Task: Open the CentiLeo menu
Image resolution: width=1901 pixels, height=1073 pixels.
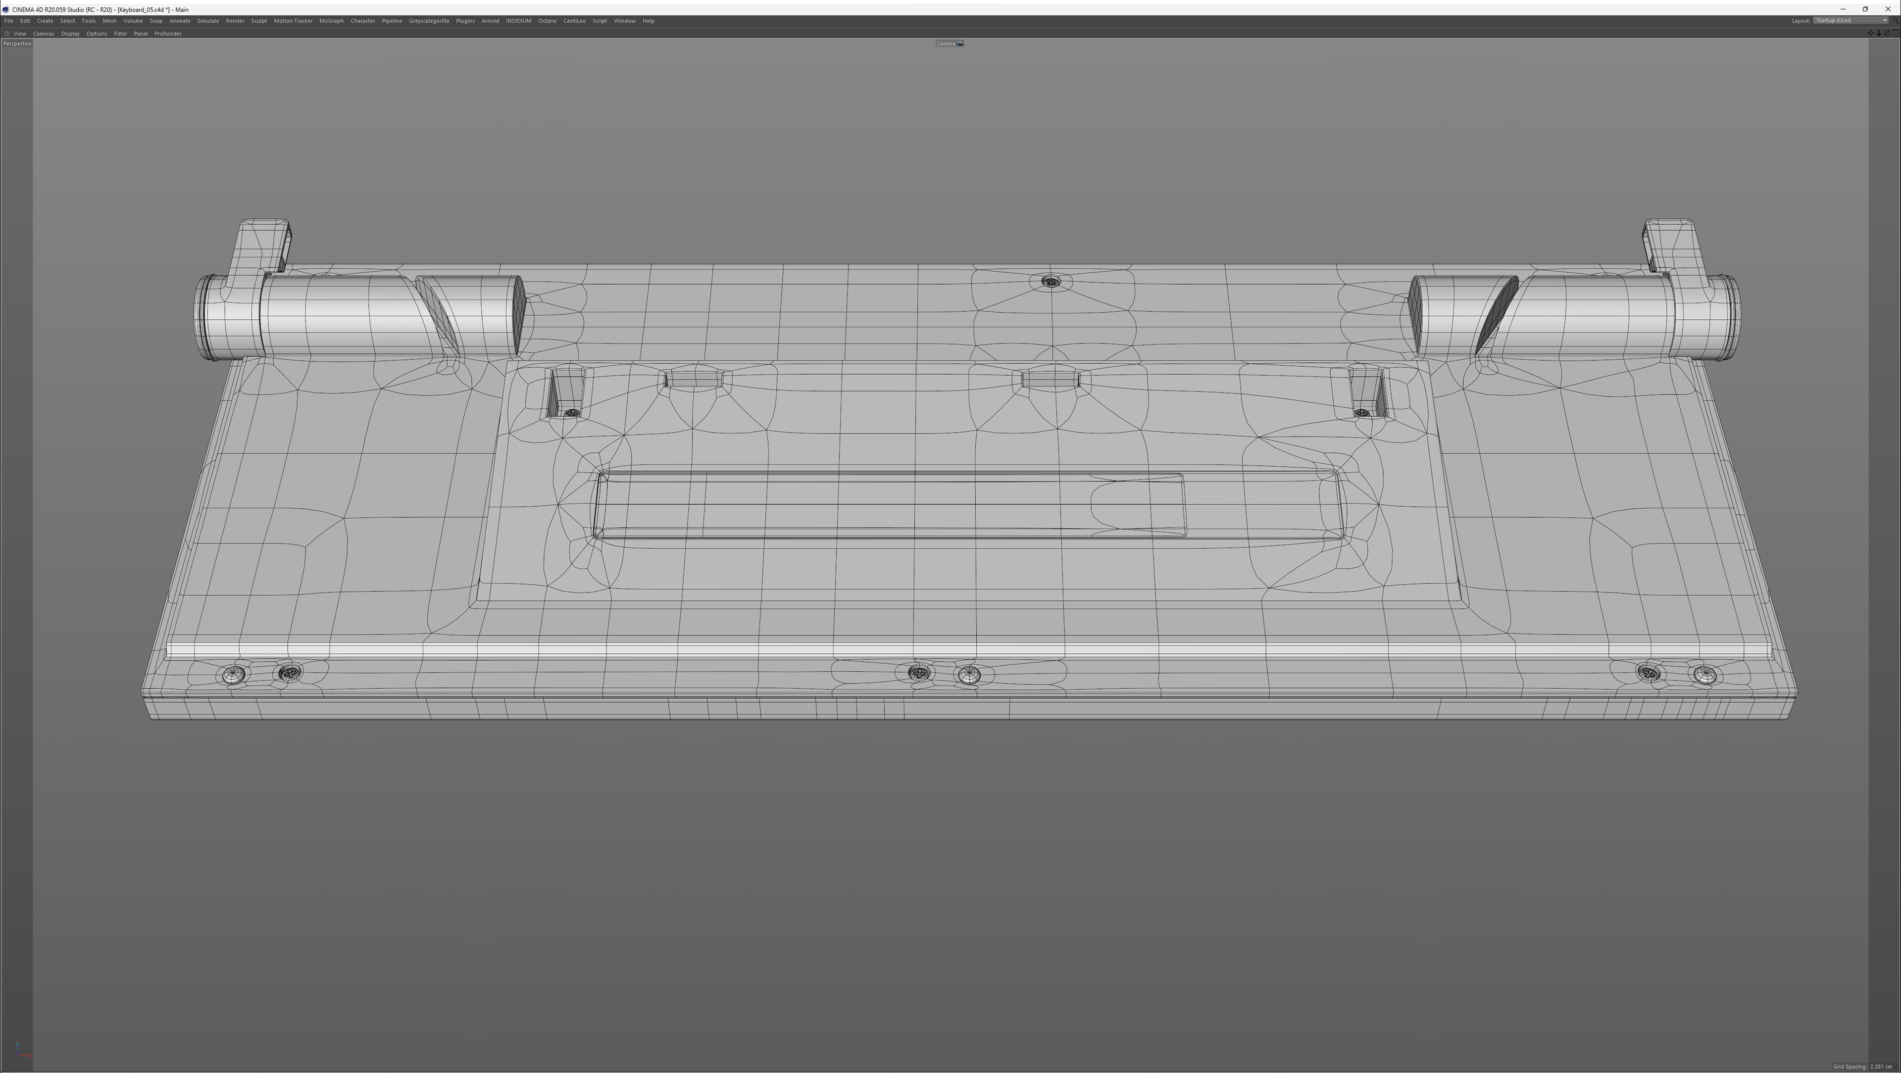Action: 574,21
